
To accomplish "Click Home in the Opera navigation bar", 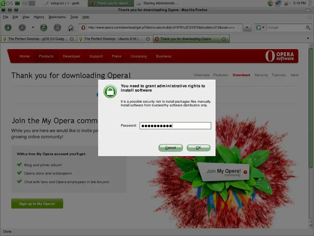I will point(24,56).
